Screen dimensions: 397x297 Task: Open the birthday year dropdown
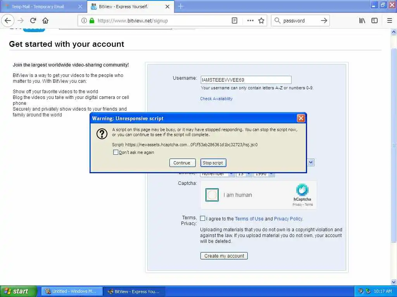coord(264,174)
